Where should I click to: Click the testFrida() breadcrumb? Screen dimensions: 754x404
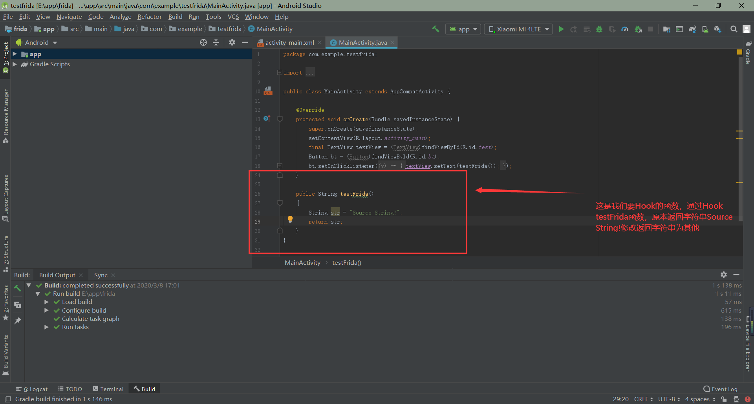346,262
